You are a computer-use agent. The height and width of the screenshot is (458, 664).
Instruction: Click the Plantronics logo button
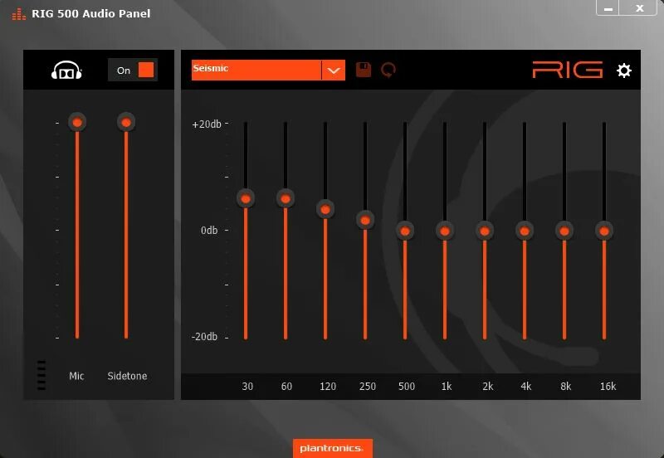click(x=333, y=448)
